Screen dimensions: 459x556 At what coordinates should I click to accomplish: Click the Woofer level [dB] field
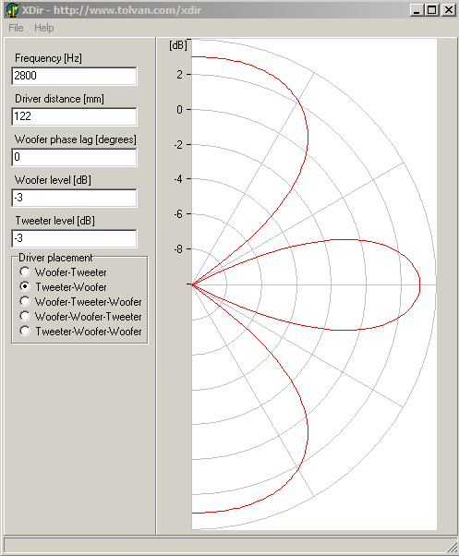point(74,198)
